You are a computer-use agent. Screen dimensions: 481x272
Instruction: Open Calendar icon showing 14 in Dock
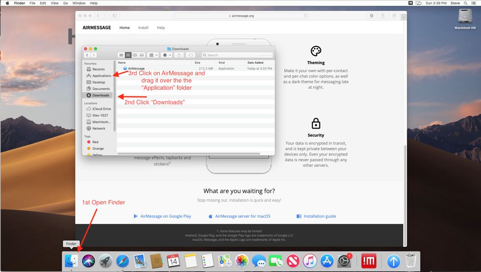(174, 261)
